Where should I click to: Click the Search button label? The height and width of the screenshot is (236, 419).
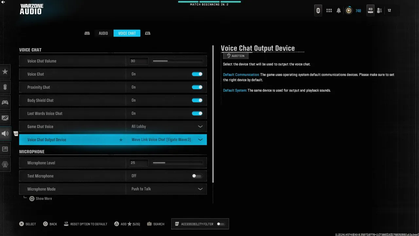[x=159, y=224]
